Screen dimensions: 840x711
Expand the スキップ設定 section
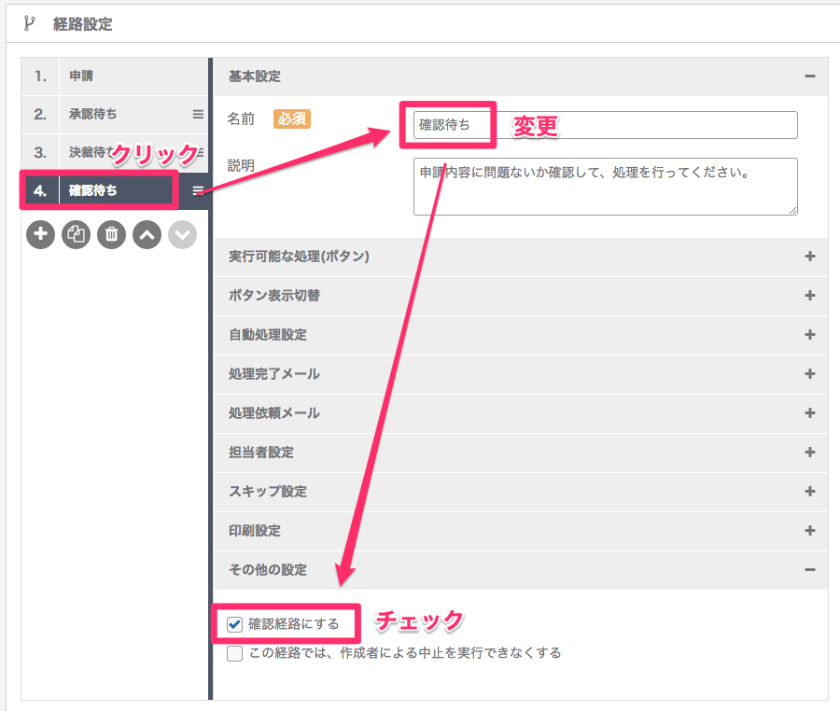810,491
